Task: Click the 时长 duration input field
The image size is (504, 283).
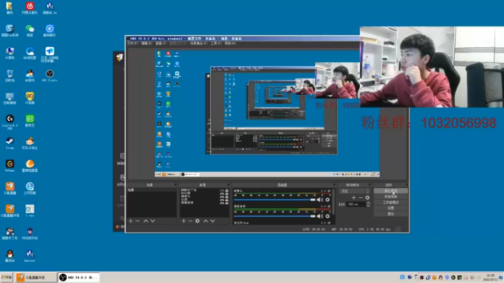Action: click(x=356, y=204)
